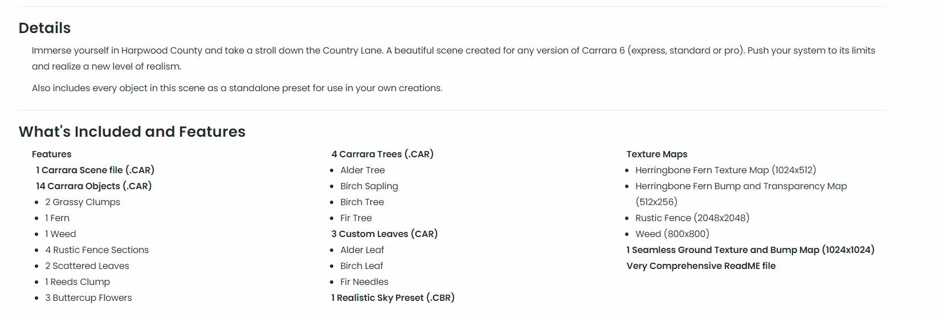Select the 3 Buttercup Flowers list item
The image size is (943, 314).
(88, 298)
